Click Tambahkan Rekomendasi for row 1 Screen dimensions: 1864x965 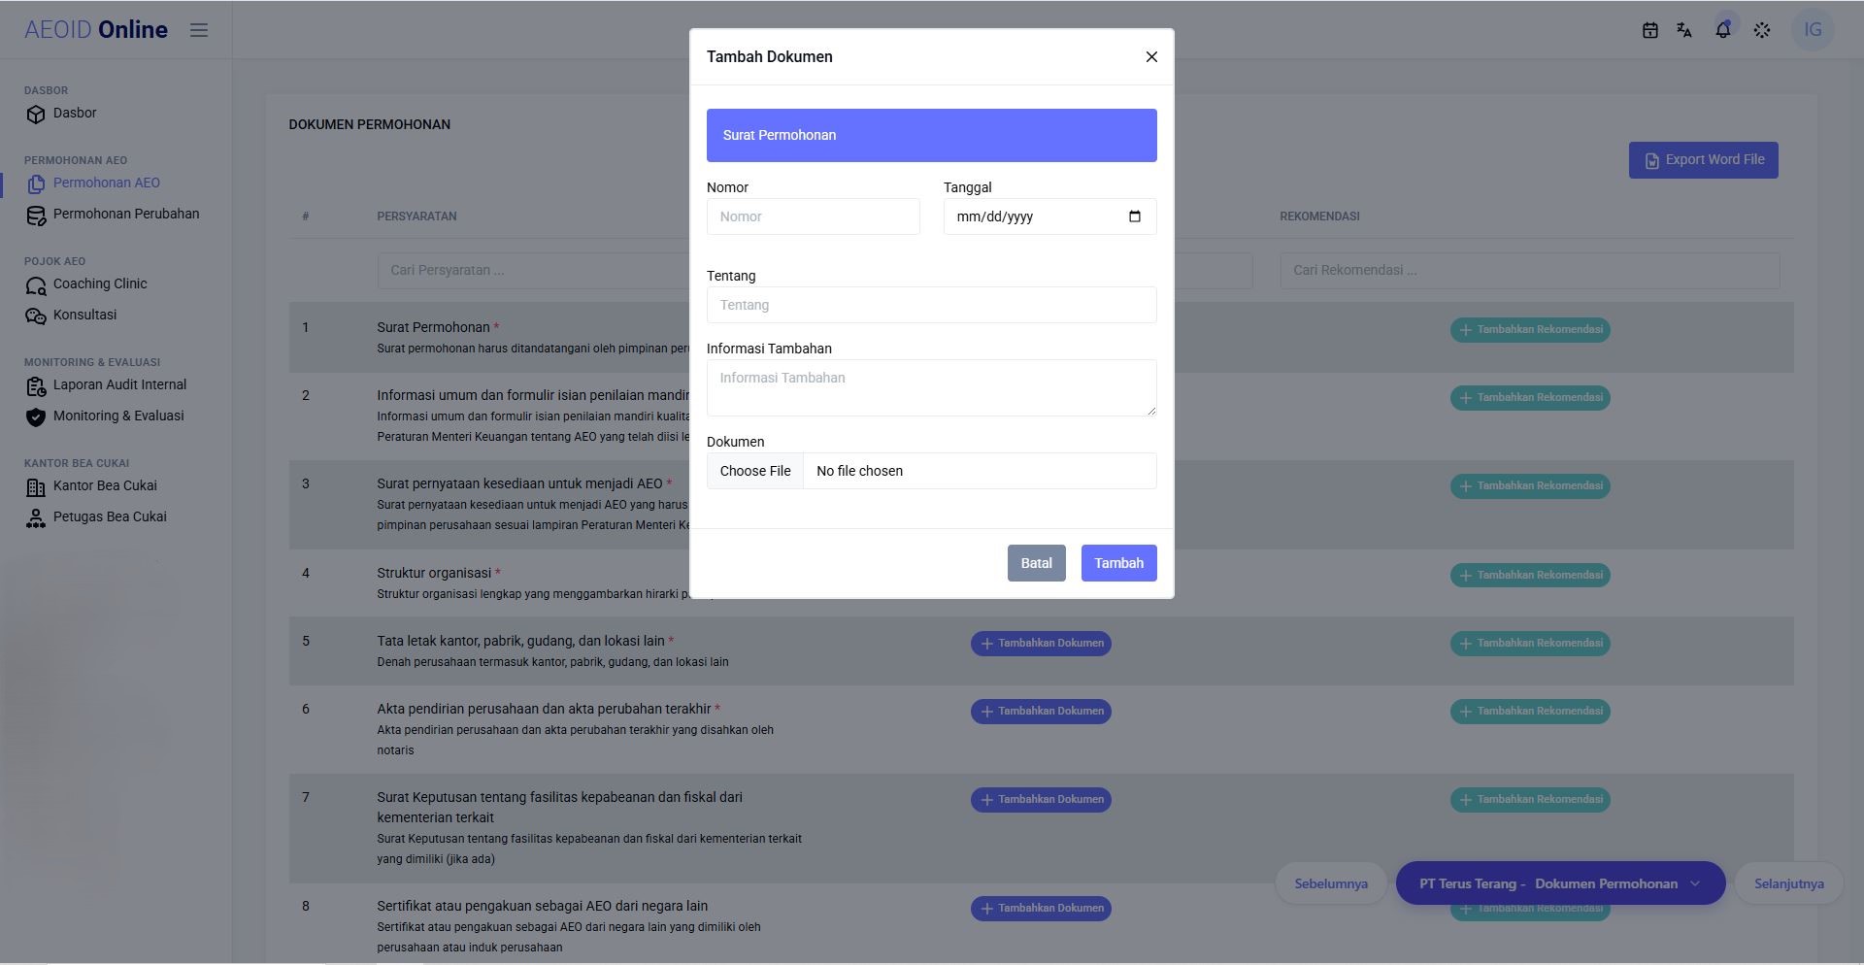[1530, 330]
